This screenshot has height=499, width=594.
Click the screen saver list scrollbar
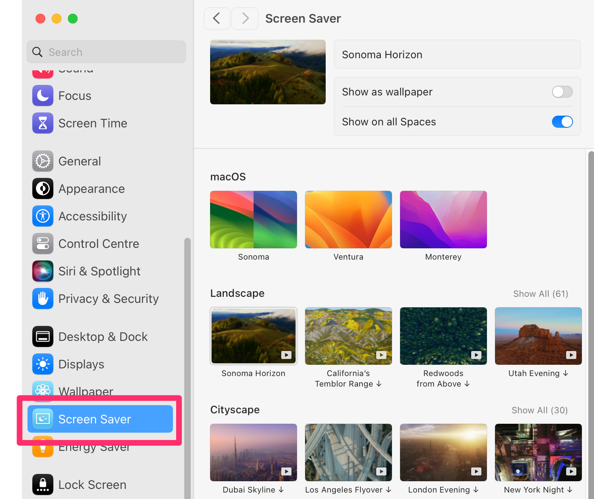pyautogui.click(x=591, y=325)
